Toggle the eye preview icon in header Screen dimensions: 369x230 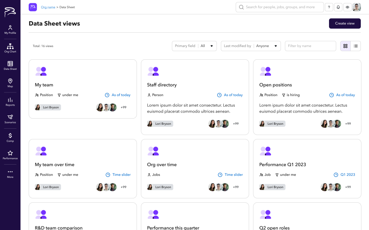[x=347, y=7]
